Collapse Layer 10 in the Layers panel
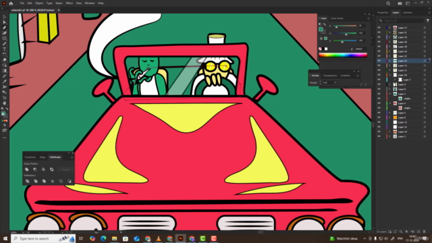 (390, 75)
